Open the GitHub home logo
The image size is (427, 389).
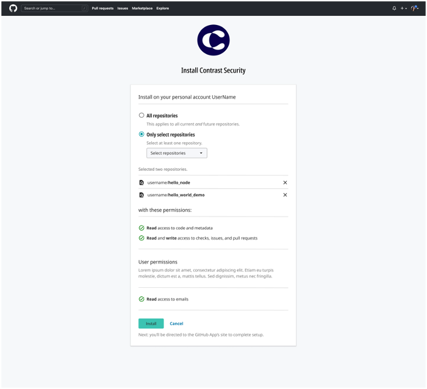(13, 8)
